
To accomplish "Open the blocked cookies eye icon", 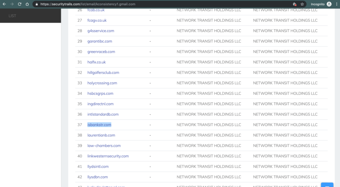I will (295, 4).
